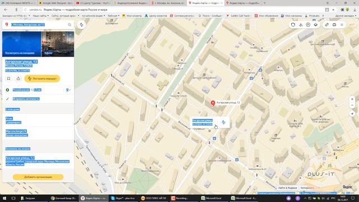Screen dimensions: 359x202
Task: Open a new browser tab with plus
Action: pos(265,3)
